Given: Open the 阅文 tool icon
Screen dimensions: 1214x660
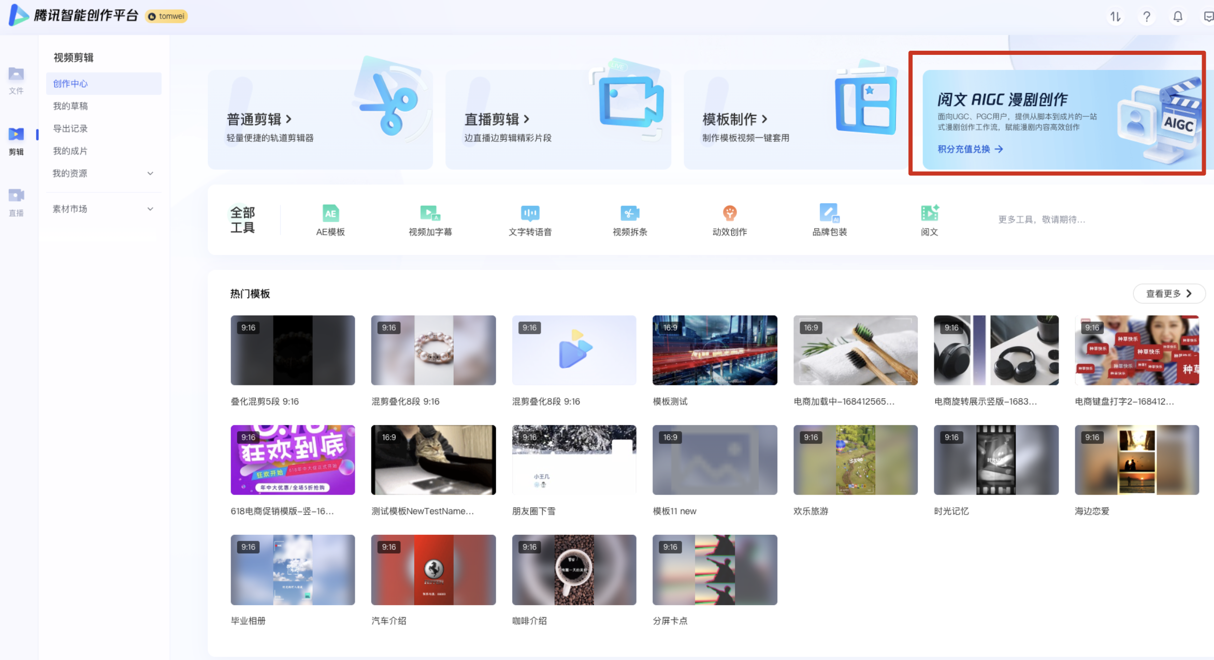Looking at the screenshot, I should click(x=929, y=214).
